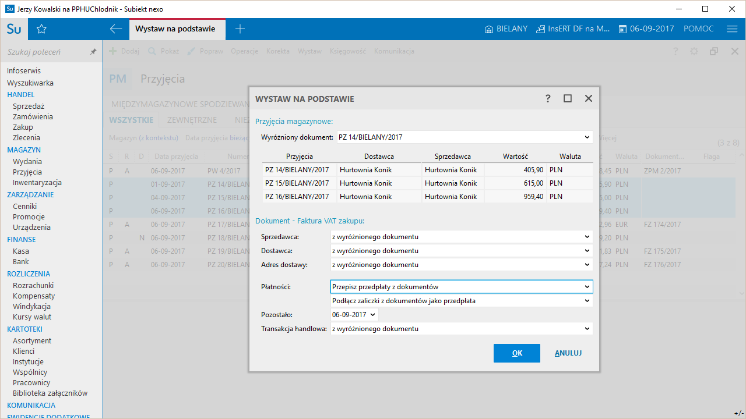This screenshot has width=746, height=419.
Task: Pin the search commands panel
Action: 93,52
